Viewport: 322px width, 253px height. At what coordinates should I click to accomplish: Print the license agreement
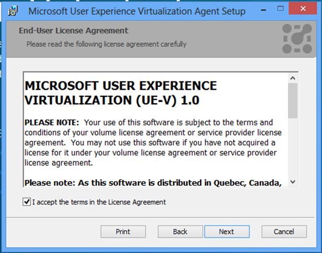123,232
